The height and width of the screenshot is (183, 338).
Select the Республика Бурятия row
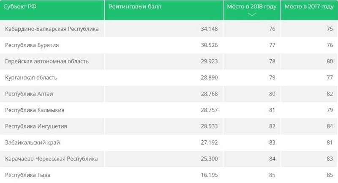(x=32, y=45)
